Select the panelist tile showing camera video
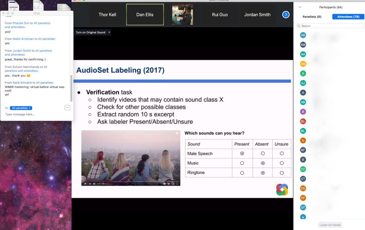The image size is (365, 230). [182, 15]
